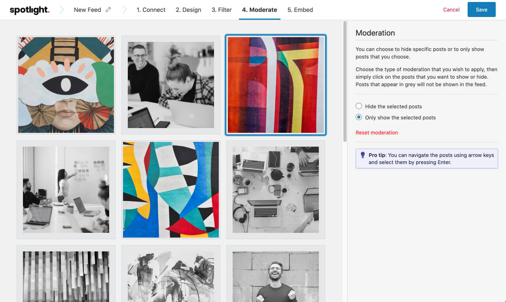Switch to the 3. Filter tab
The image size is (506, 302).
point(222,10)
